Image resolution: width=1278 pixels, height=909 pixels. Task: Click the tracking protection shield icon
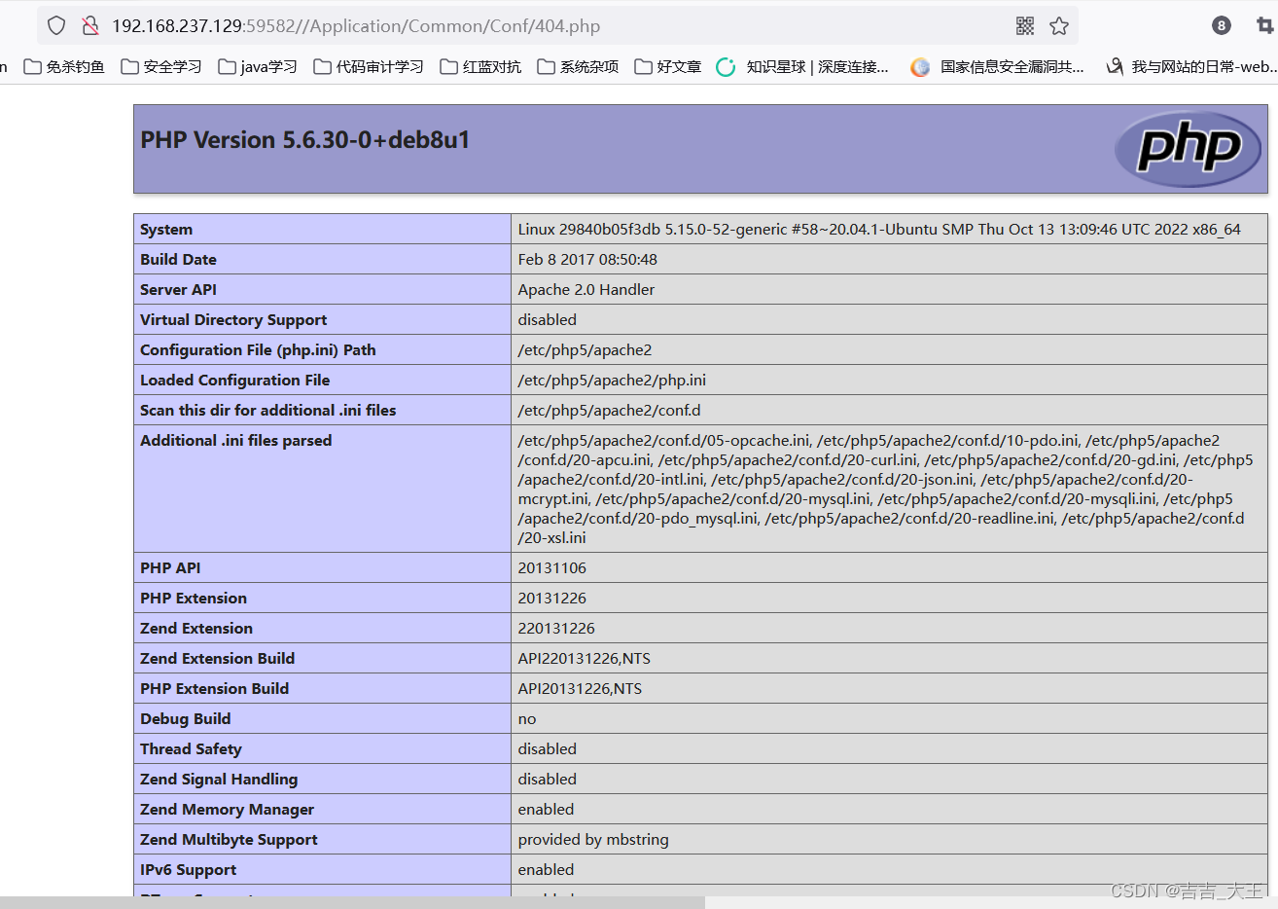[x=55, y=25]
